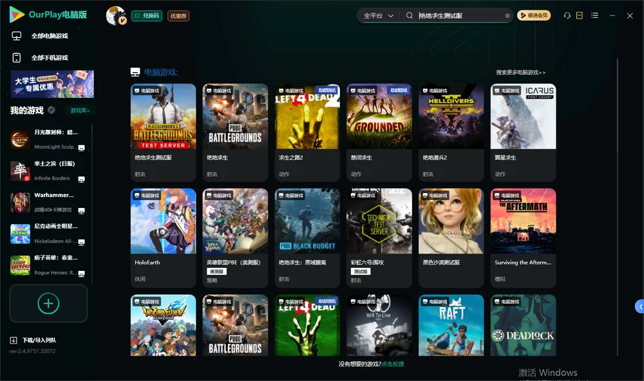The width and height of the screenshot is (644, 381).
Task: Open the 优惠券 coupon button
Action: [178, 16]
